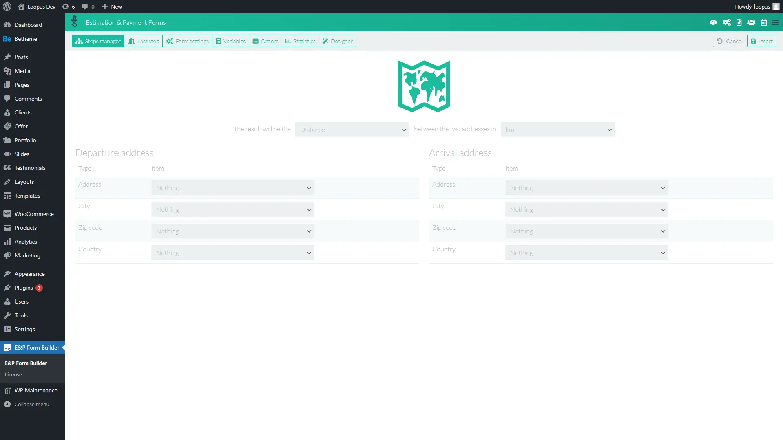Open the Distance result type dropdown
This screenshot has width=783, height=440.
coord(352,130)
